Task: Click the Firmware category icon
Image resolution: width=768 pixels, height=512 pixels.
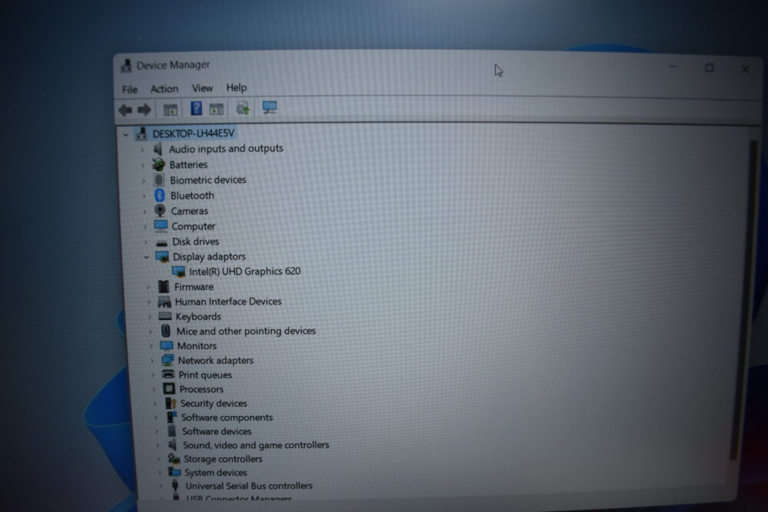Action: tap(164, 286)
